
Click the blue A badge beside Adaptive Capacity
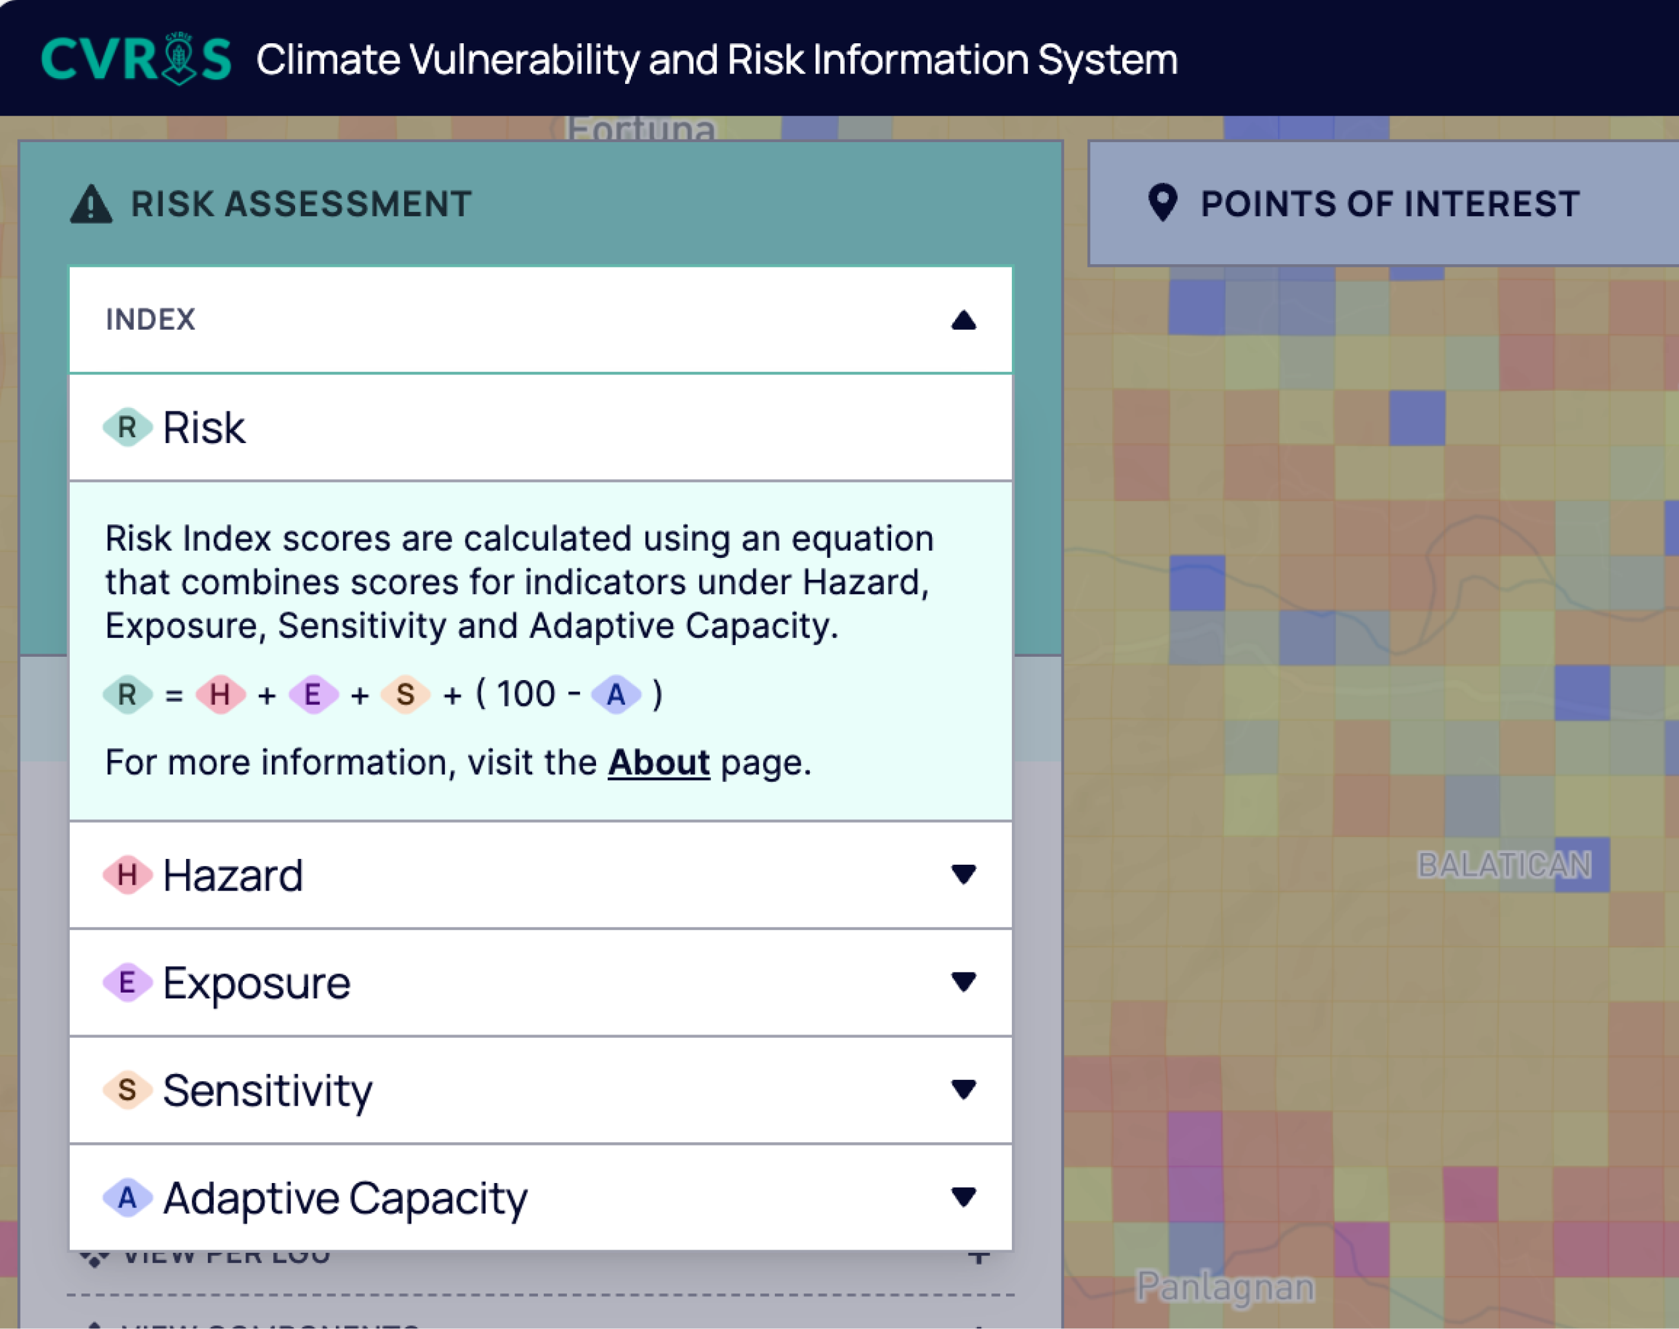127,1197
